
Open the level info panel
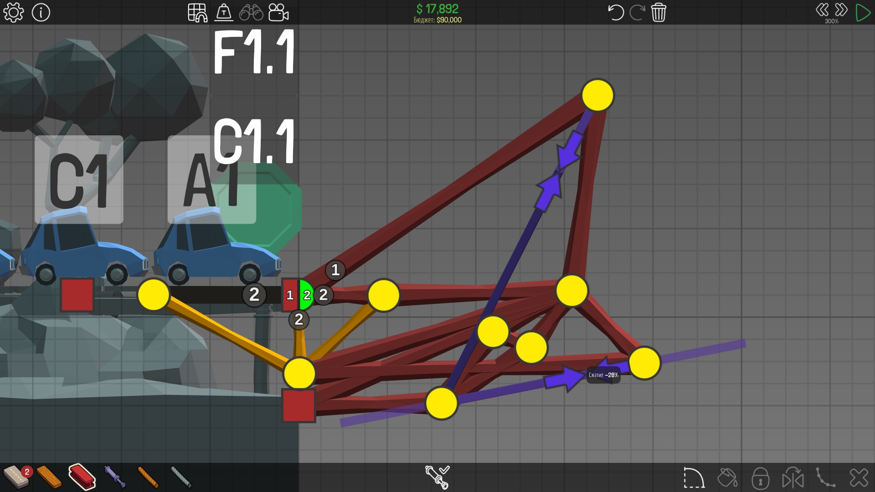[x=41, y=12]
